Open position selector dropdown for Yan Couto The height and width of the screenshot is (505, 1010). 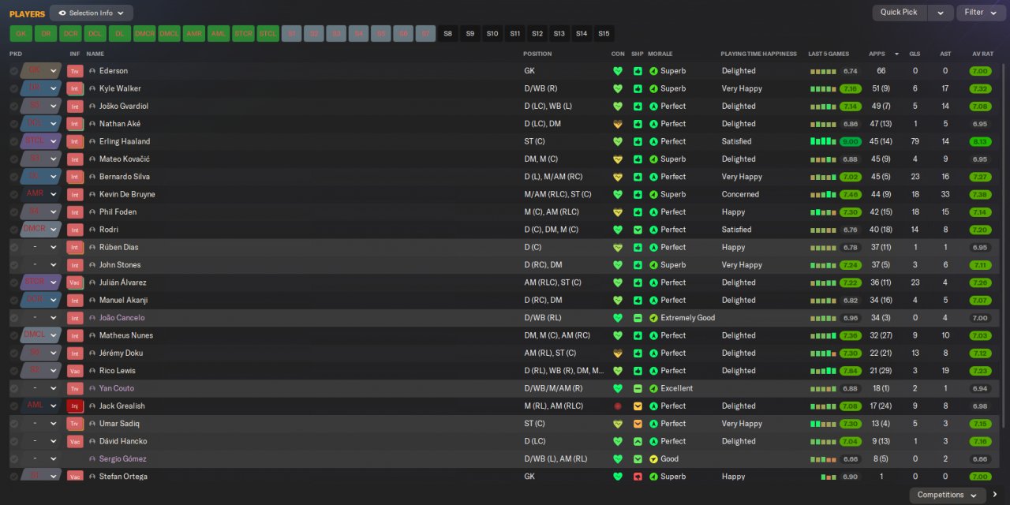pyautogui.click(x=54, y=388)
